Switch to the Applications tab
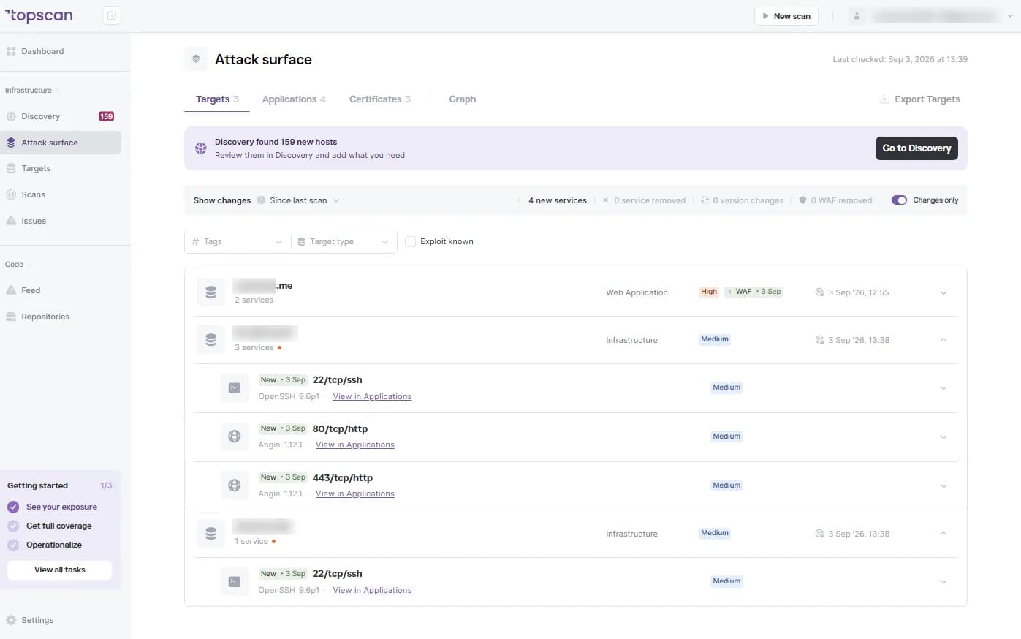 pyautogui.click(x=294, y=99)
